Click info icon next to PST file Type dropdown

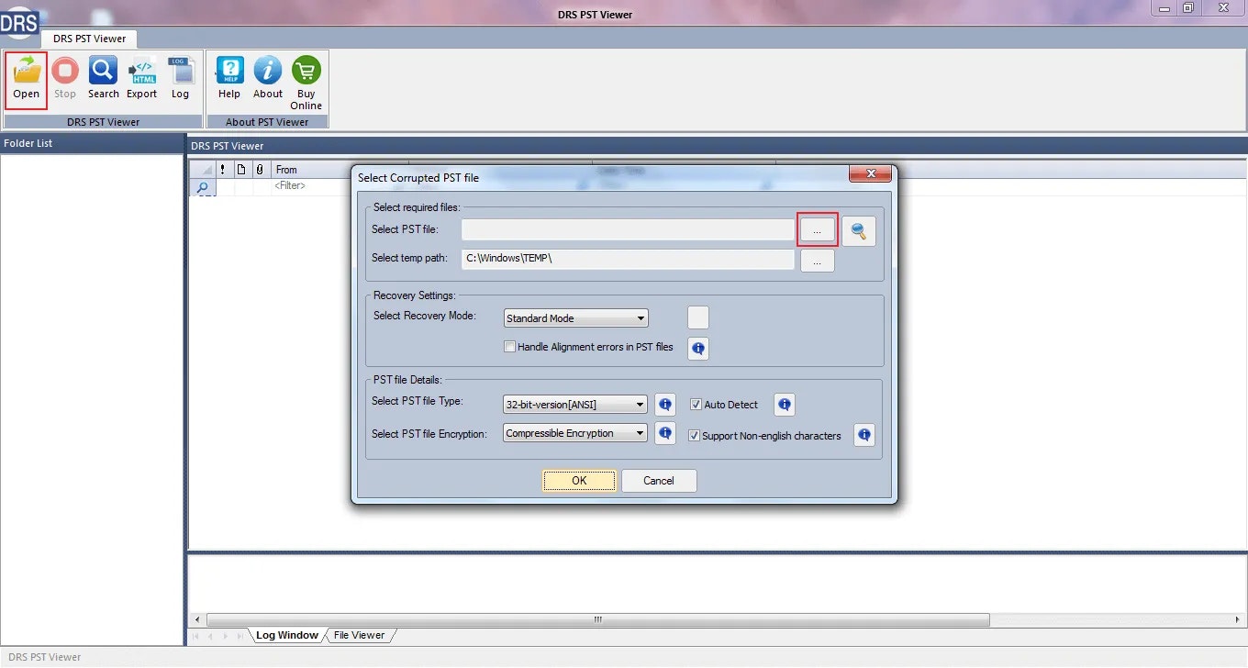(665, 405)
